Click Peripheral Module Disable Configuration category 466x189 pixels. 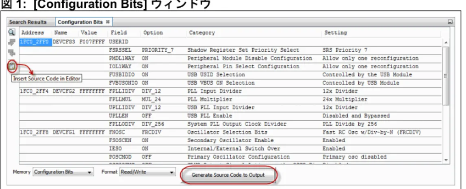[x=249, y=58]
